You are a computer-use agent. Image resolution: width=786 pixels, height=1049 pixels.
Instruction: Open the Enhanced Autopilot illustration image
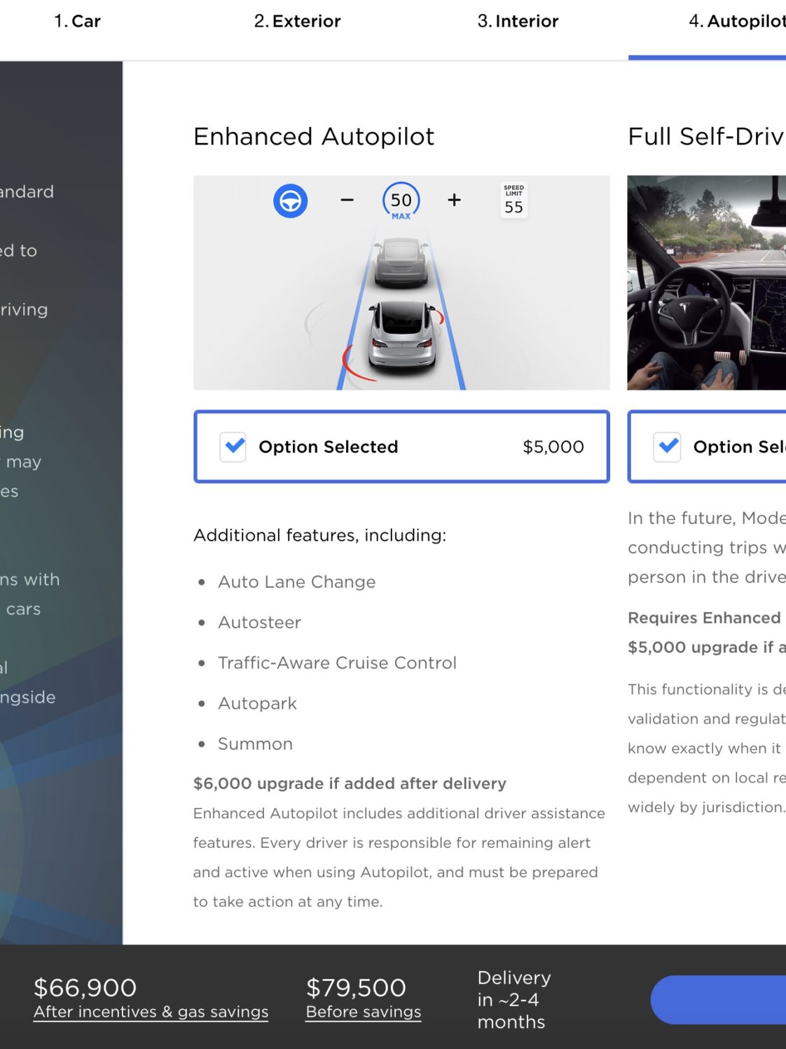[401, 283]
